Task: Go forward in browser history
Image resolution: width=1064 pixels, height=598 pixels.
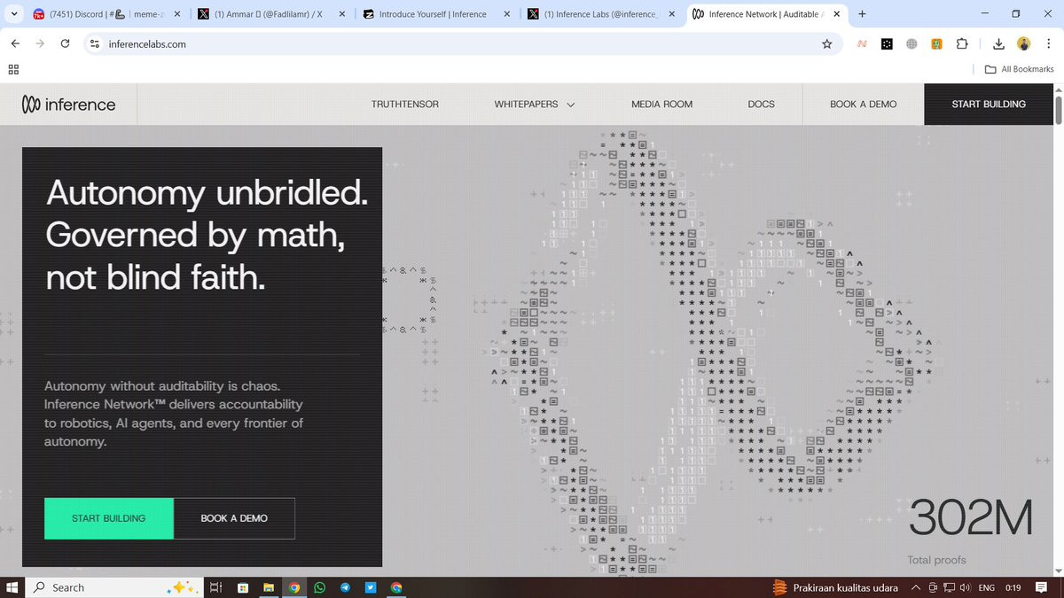Action: coord(40,43)
